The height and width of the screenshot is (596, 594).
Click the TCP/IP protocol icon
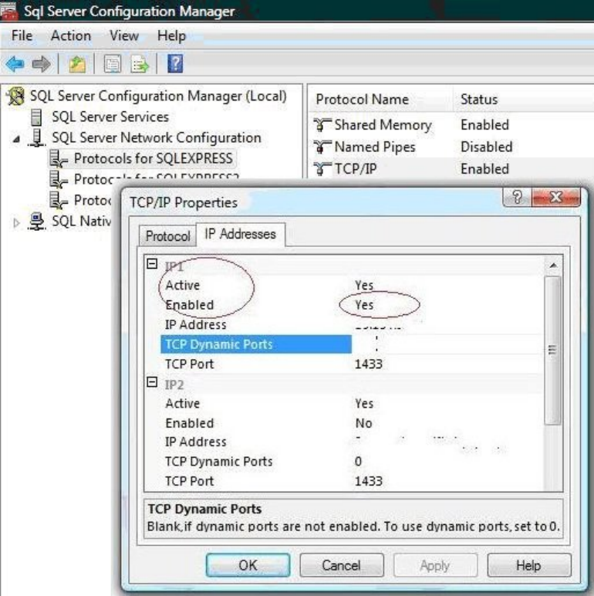pyautogui.click(x=322, y=169)
